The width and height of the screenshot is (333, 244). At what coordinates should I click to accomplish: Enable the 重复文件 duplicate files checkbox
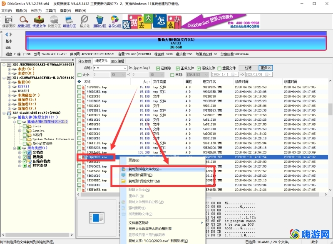pyautogui.click(x=219, y=68)
